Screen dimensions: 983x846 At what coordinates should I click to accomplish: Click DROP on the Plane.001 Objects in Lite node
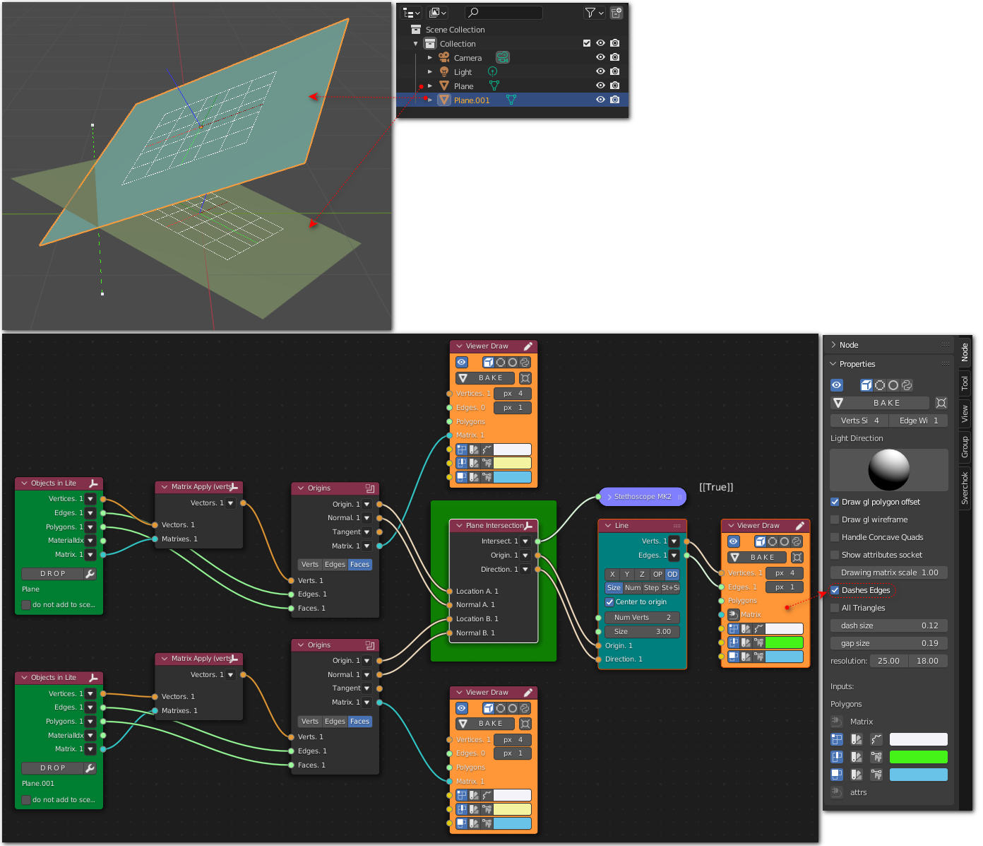[52, 768]
